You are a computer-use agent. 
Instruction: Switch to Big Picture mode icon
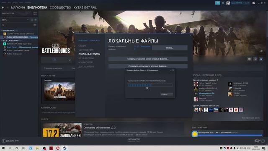[254, 3]
